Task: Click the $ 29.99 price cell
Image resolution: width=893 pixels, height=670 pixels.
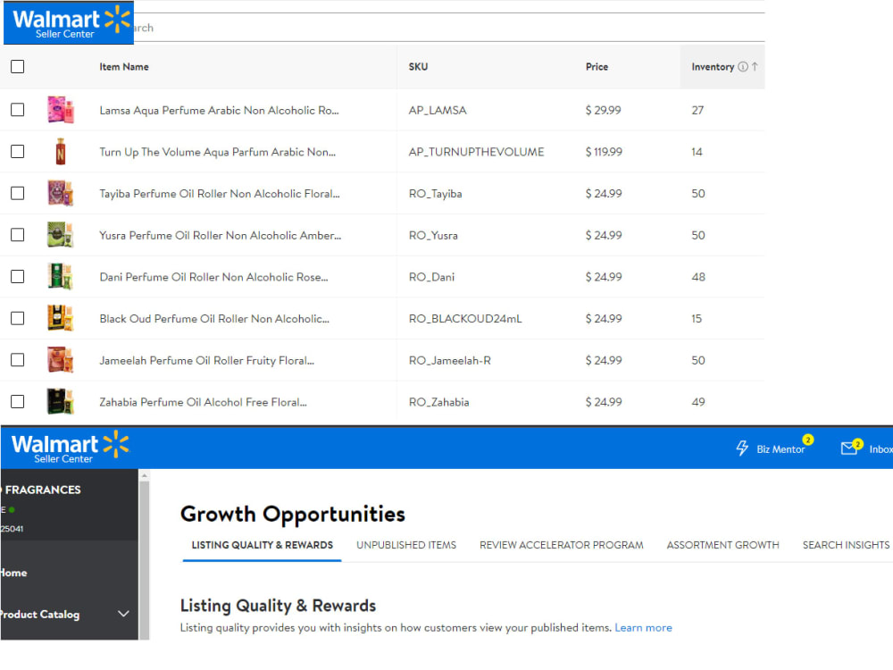Action: pos(603,110)
